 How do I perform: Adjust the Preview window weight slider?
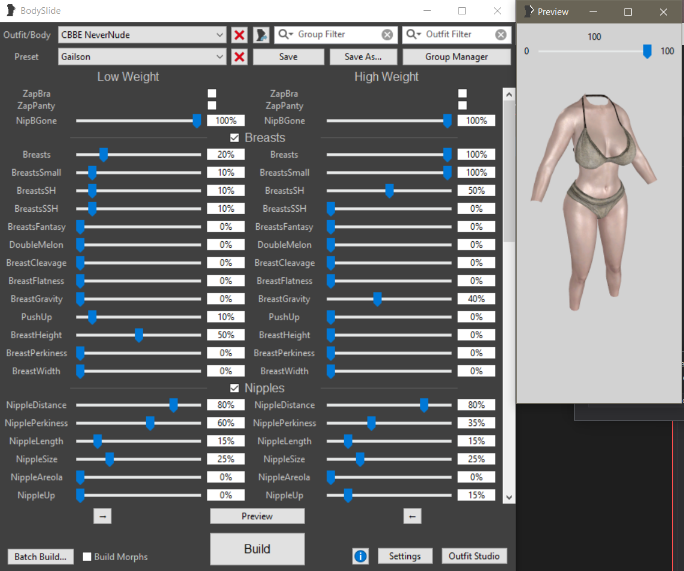tap(647, 51)
